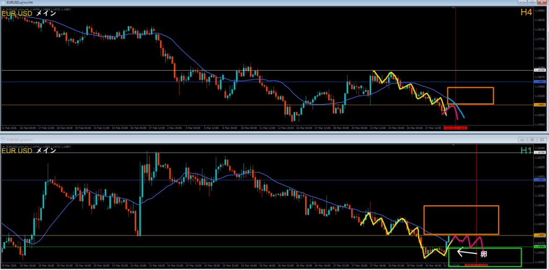Open the H4 chart's symbol dropdown arrow
This screenshot has height=270, width=549.
(4, 10)
